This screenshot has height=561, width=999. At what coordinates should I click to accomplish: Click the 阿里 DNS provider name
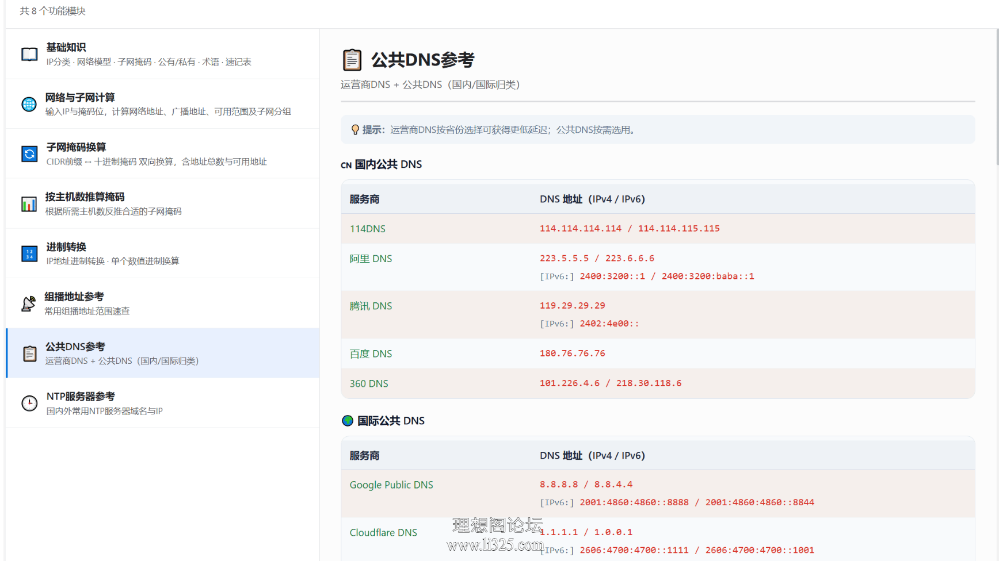coord(371,259)
